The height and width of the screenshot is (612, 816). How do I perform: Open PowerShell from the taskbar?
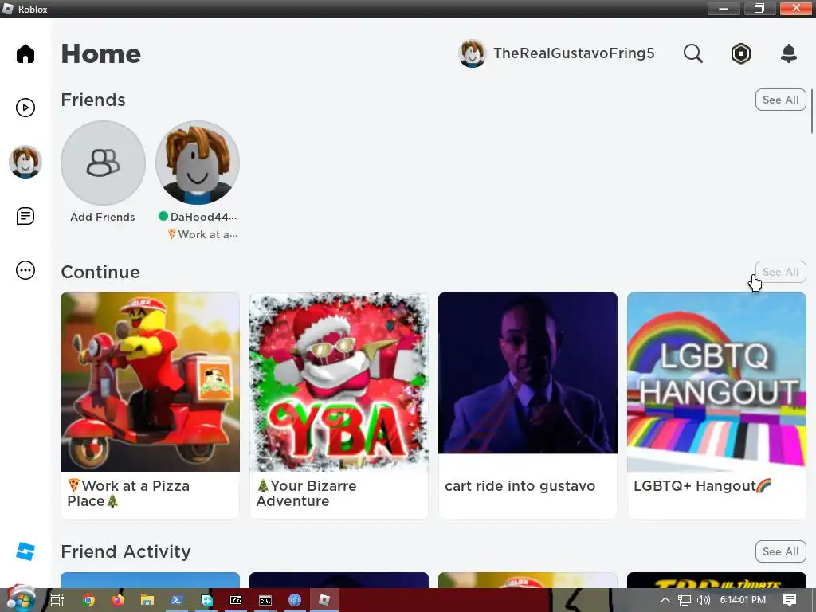(176, 600)
